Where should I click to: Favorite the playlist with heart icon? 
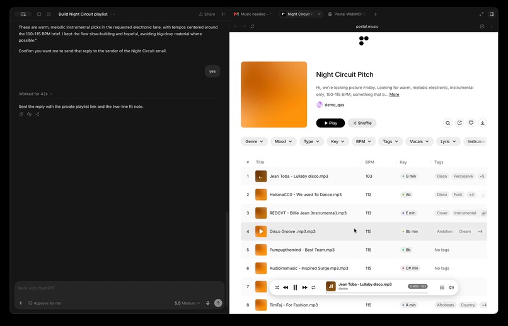pyautogui.click(x=471, y=123)
